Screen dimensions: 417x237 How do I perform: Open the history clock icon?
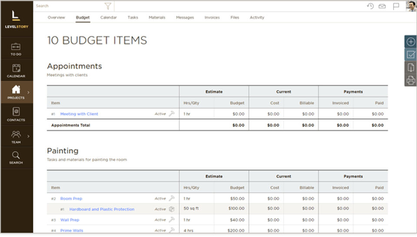370,6
